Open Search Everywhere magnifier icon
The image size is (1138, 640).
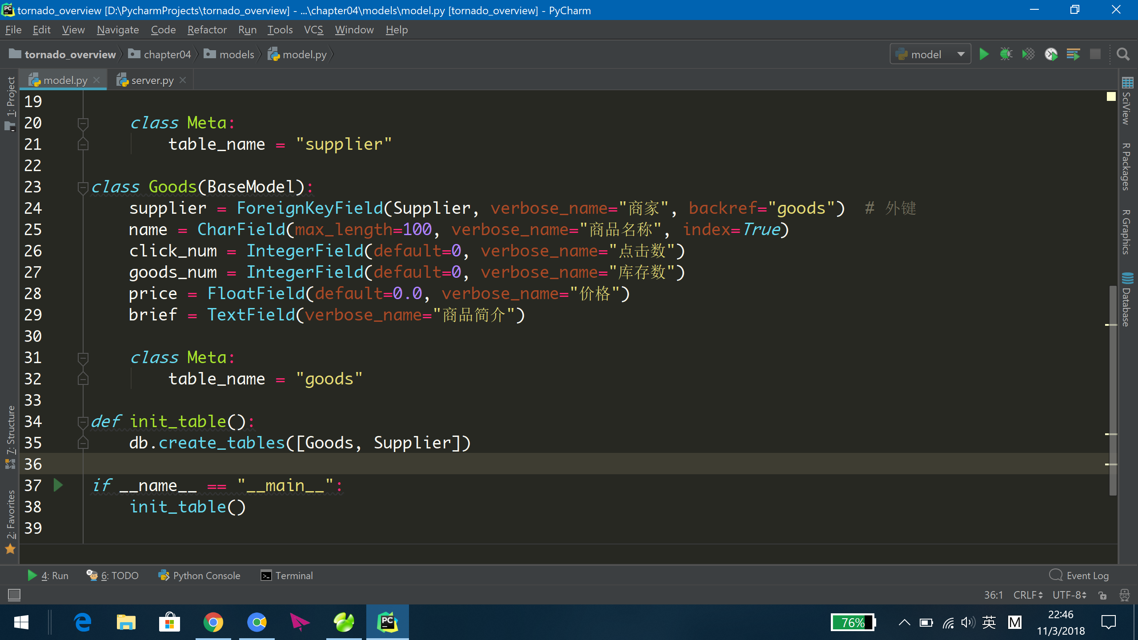click(1123, 54)
